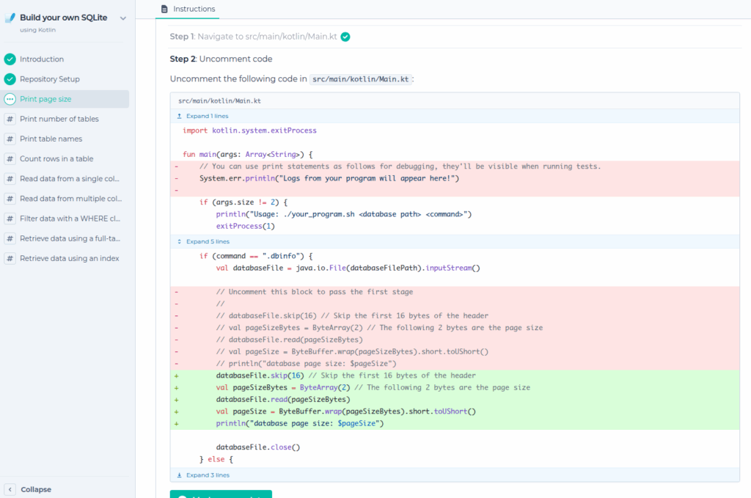Click the Introduction completed checkmark icon

[10, 59]
